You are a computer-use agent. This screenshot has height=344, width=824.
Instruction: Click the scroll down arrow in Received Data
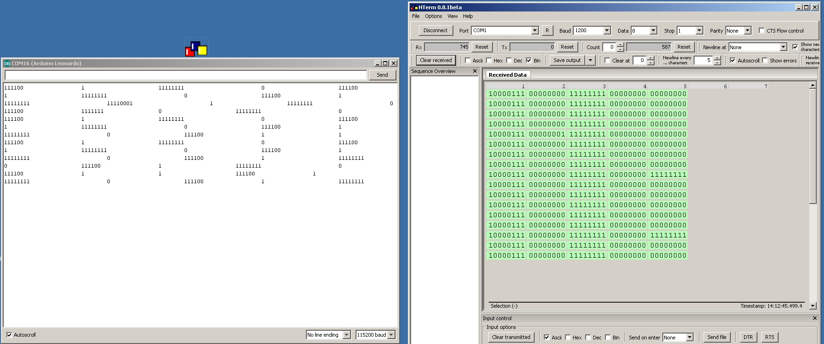tap(813, 306)
